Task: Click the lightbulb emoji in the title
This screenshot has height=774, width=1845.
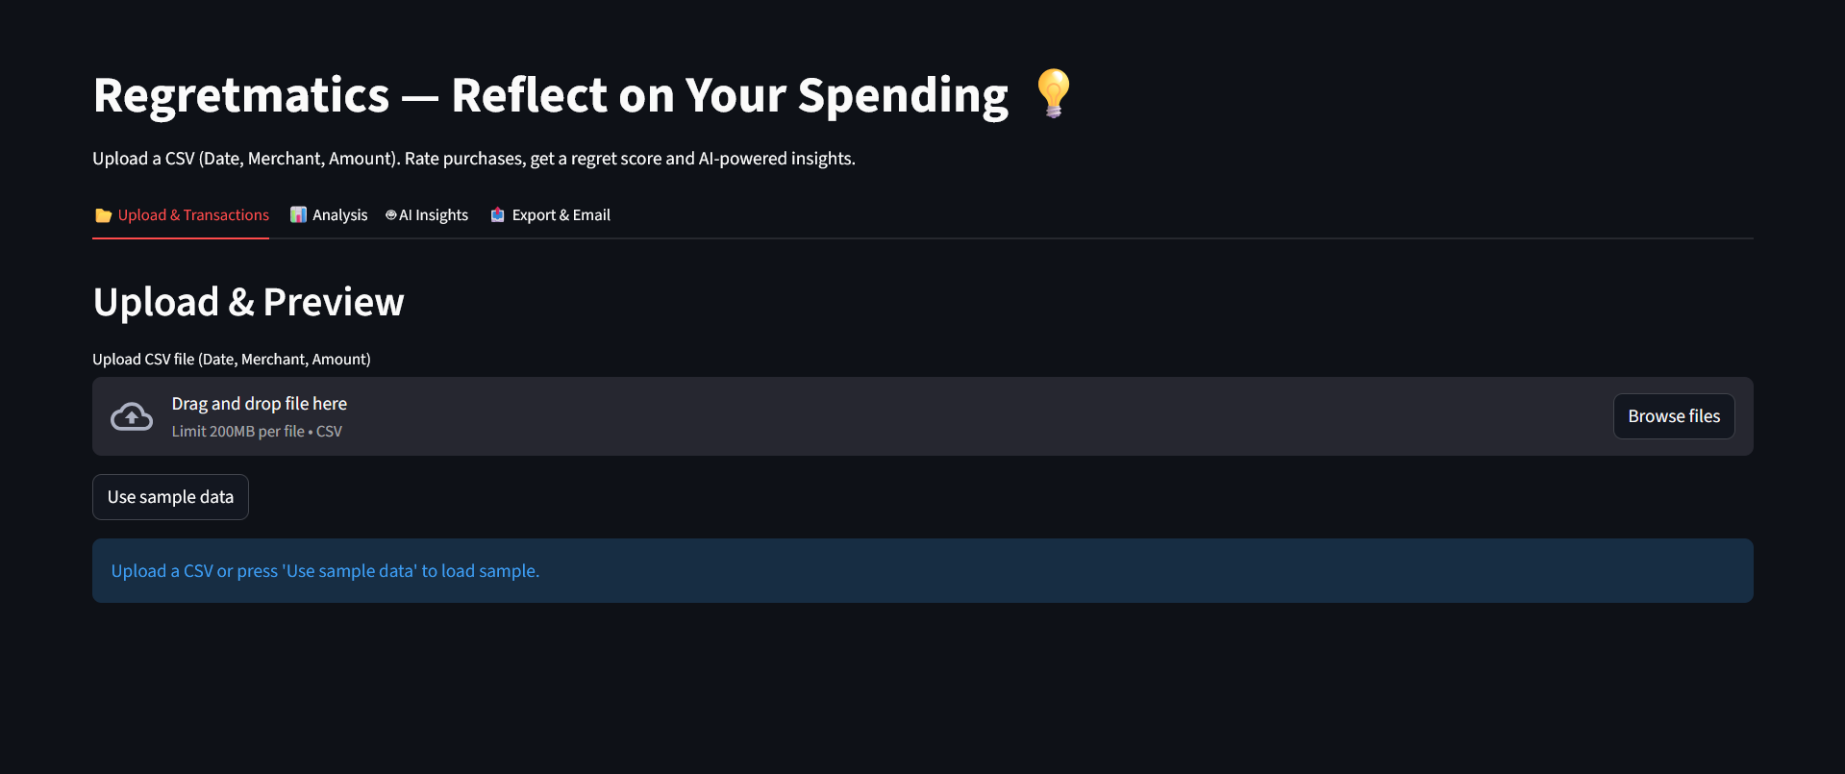Action: 1054,94
